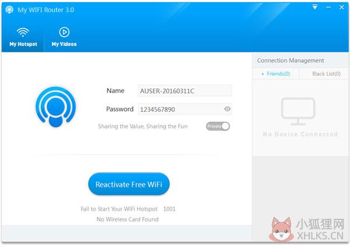Switch to the My Videos tab
350x245 pixels.
(x=64, y=37)
